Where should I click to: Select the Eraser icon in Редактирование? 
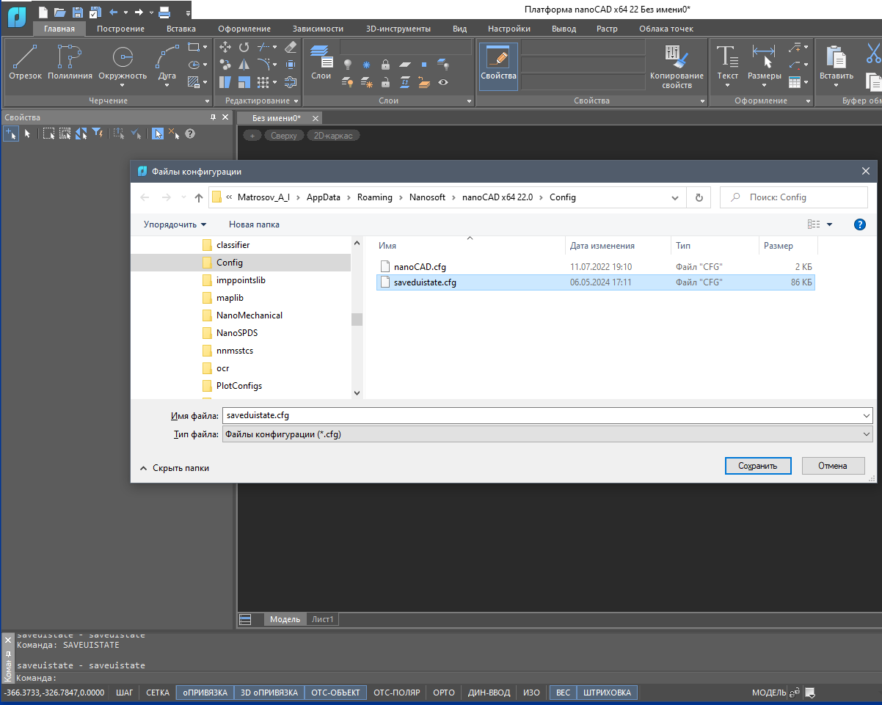click(x=290, y=47)
